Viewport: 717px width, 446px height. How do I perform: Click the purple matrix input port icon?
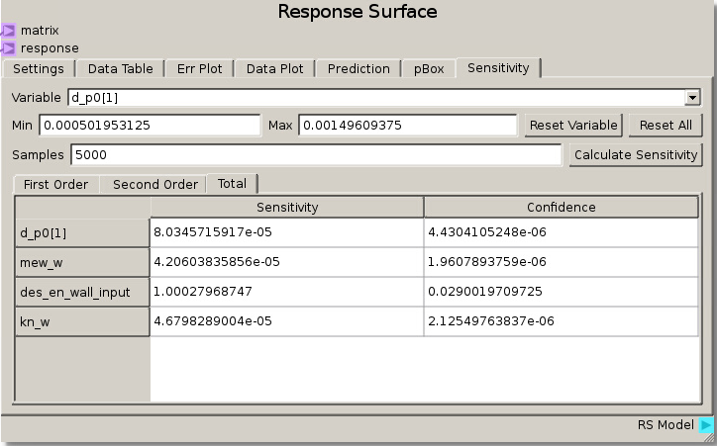pyautogui.click(x=8, y=31)
